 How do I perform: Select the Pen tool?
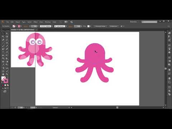3,40
